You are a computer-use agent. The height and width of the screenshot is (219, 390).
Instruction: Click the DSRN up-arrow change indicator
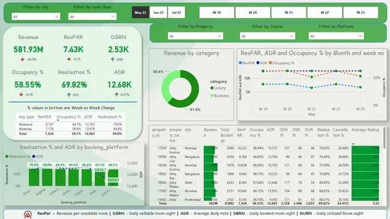pyautogui.click(x=112, y=59)
